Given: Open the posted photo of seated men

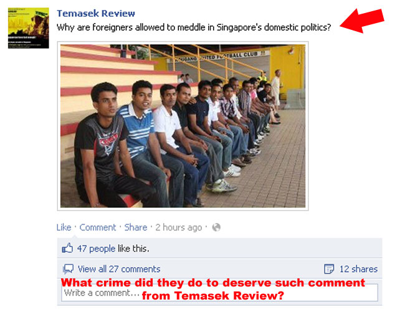Looking at the screenshot, I should tap(183, 126).
